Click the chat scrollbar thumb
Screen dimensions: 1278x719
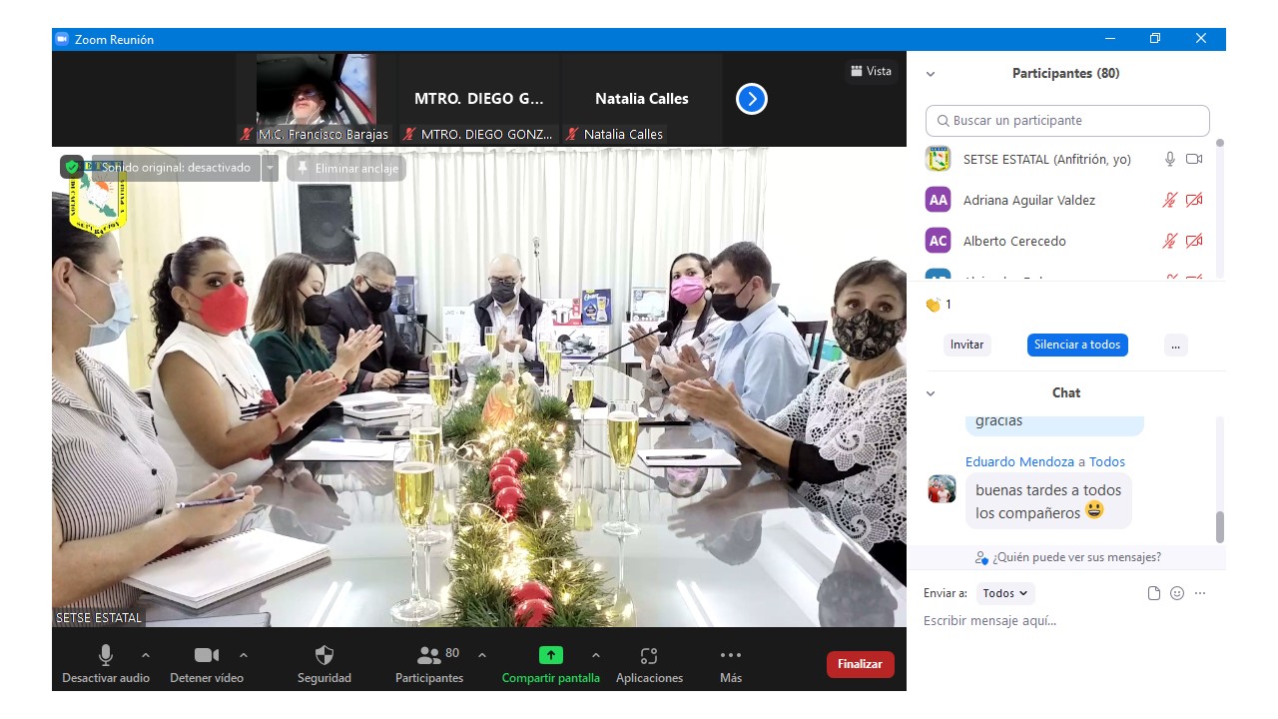[x=1219, y=526]
